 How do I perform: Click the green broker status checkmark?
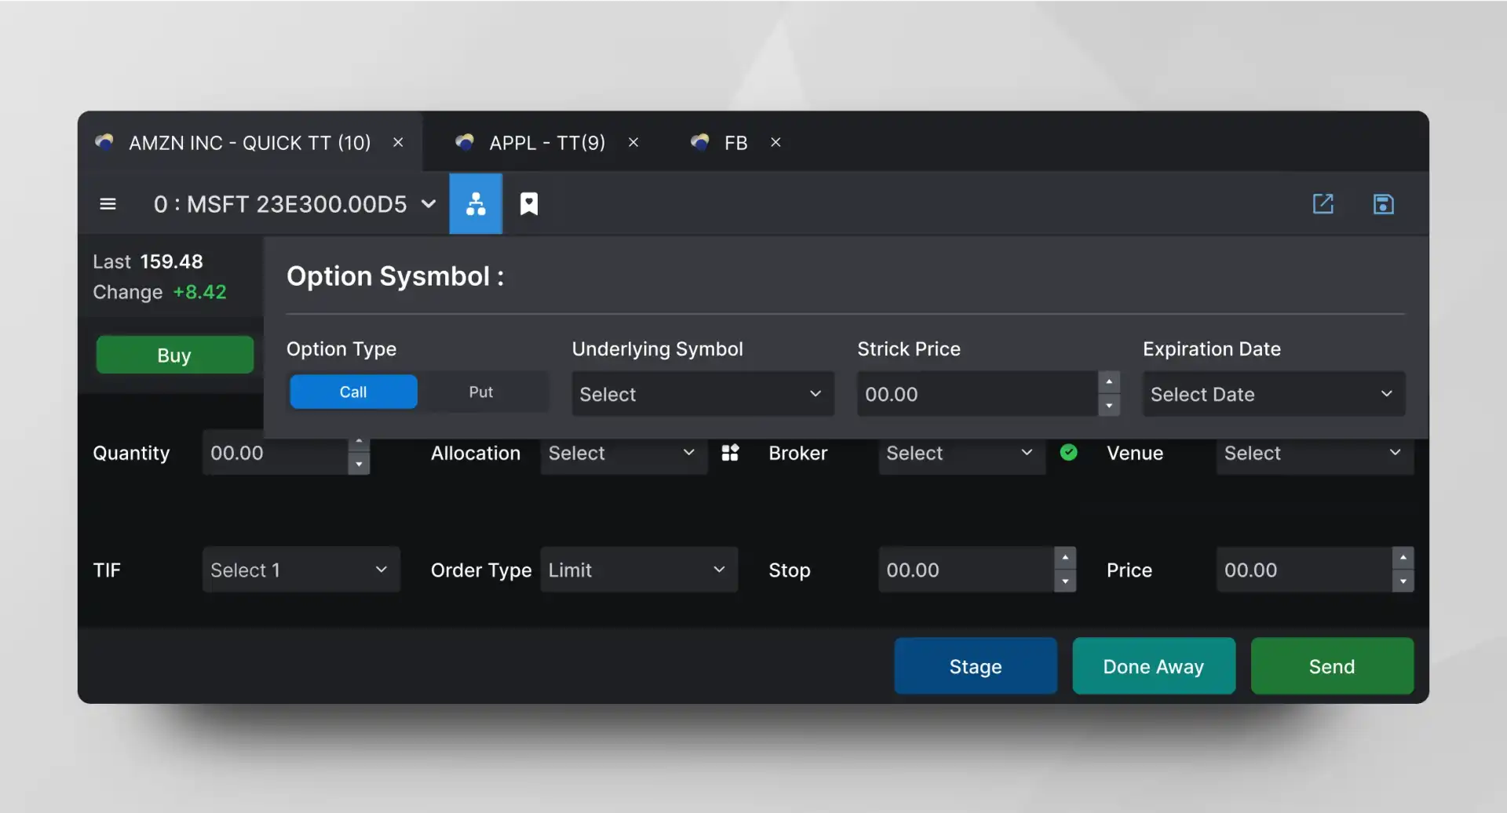[1068, 452]
